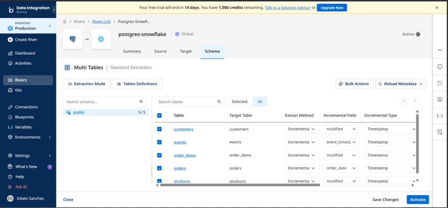Image resolution: width=448 pixels, height=208 pixels.
Task: Open Tables Definitions
Action: [x=137, y=84]
